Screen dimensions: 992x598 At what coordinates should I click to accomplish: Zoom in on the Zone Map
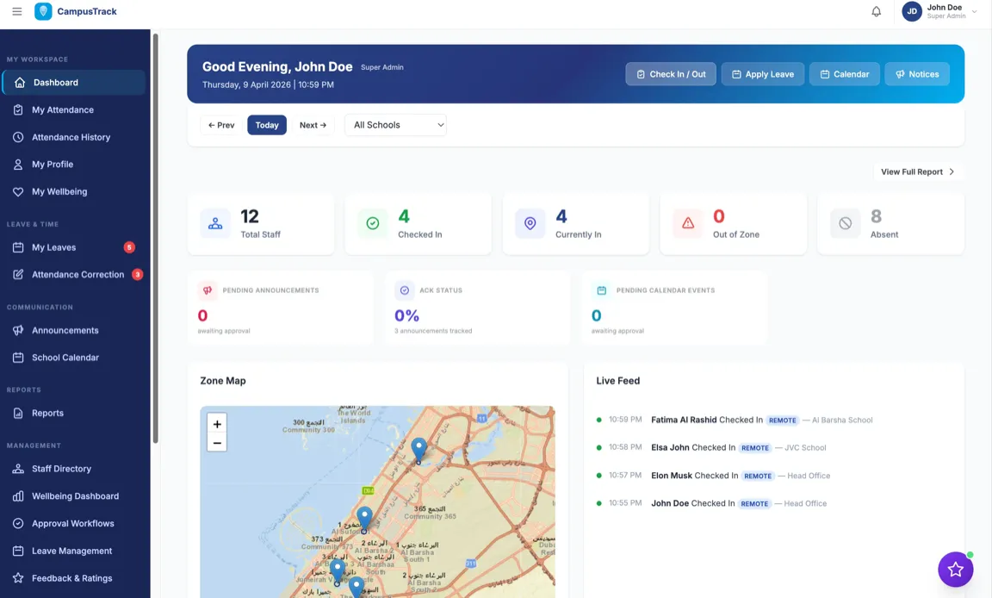point(217,424)
